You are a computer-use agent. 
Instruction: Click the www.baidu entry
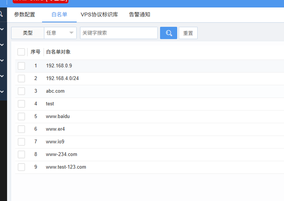click(58, 116)
